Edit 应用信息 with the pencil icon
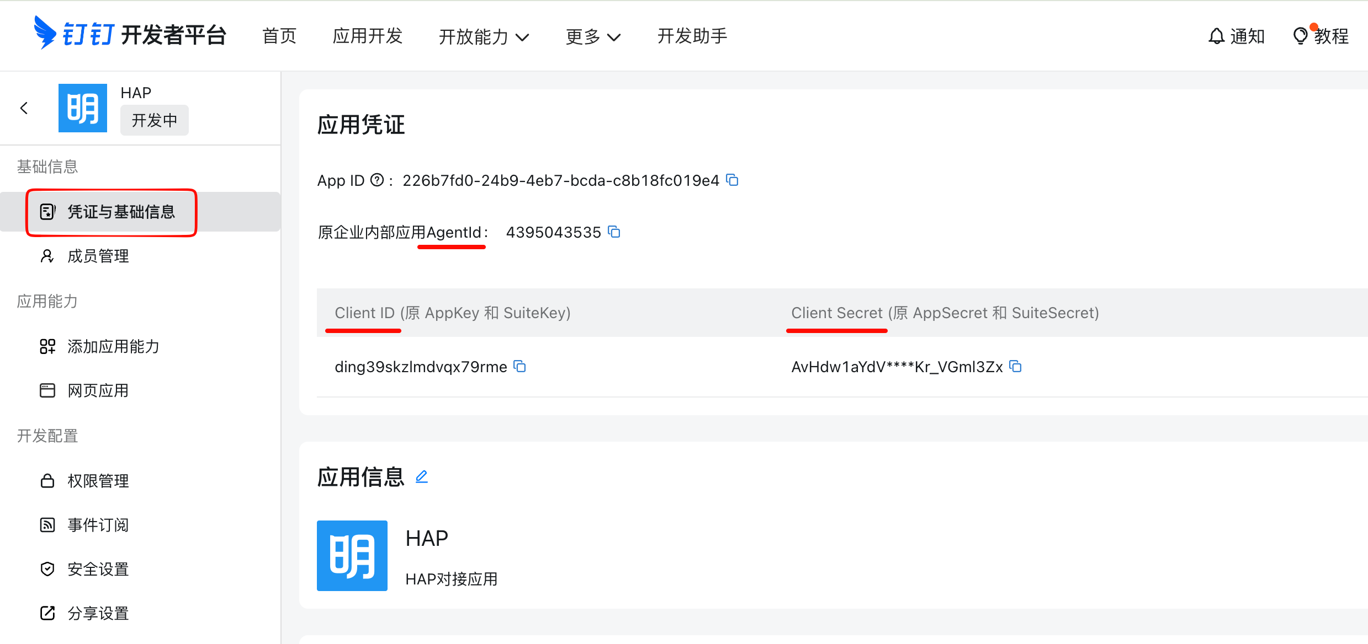1368x644 pixels. 422,476
